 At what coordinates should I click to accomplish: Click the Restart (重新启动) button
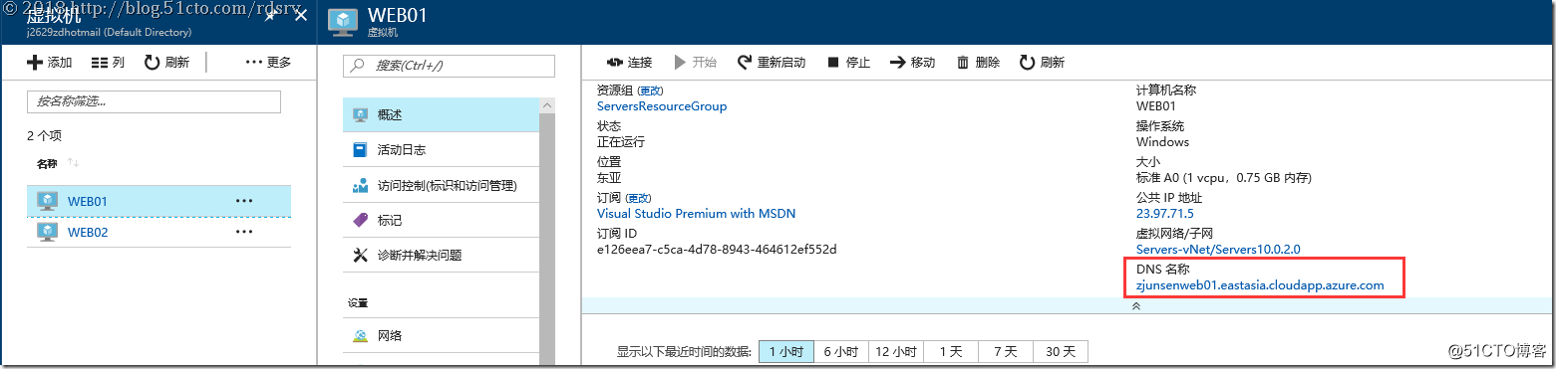click(x=772, y=62)
